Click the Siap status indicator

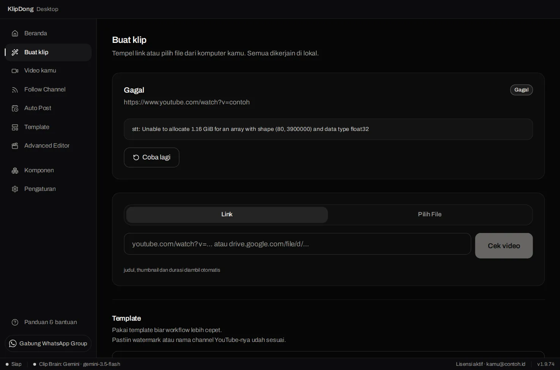(x=14, y=364)
